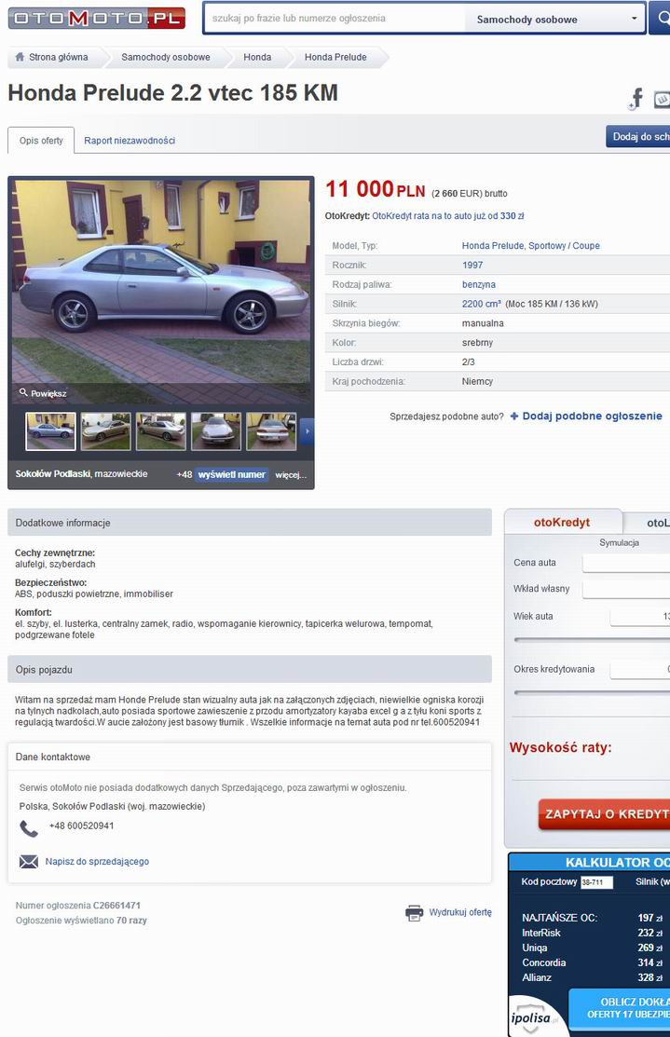Share listing via Facebook icon

pos(636,99)
